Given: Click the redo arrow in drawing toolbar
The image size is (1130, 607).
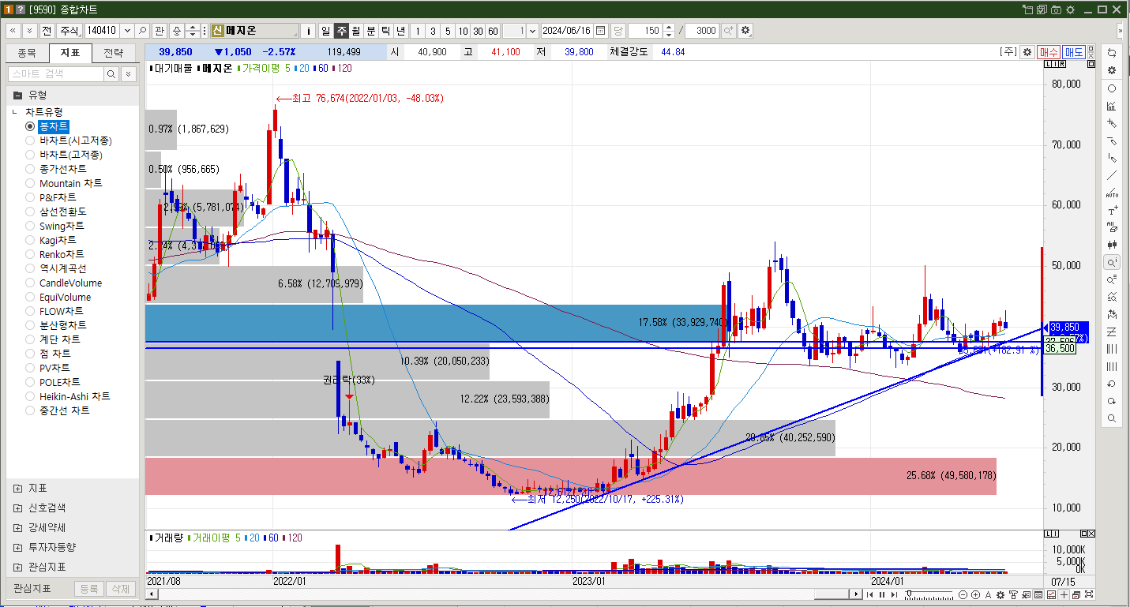Looking at the screenshot, I should (1112, 401).
